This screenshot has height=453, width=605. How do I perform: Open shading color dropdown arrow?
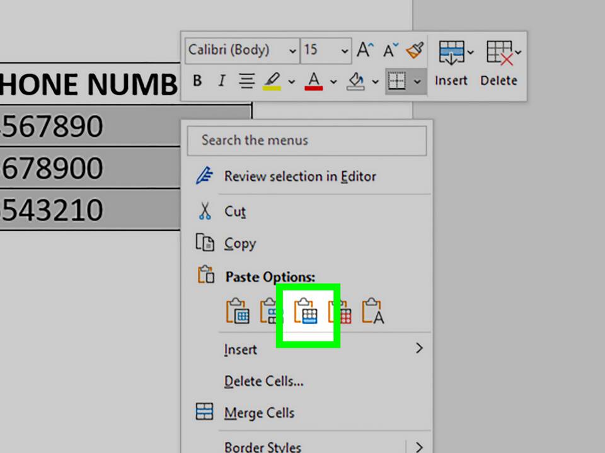click(375, 81)
